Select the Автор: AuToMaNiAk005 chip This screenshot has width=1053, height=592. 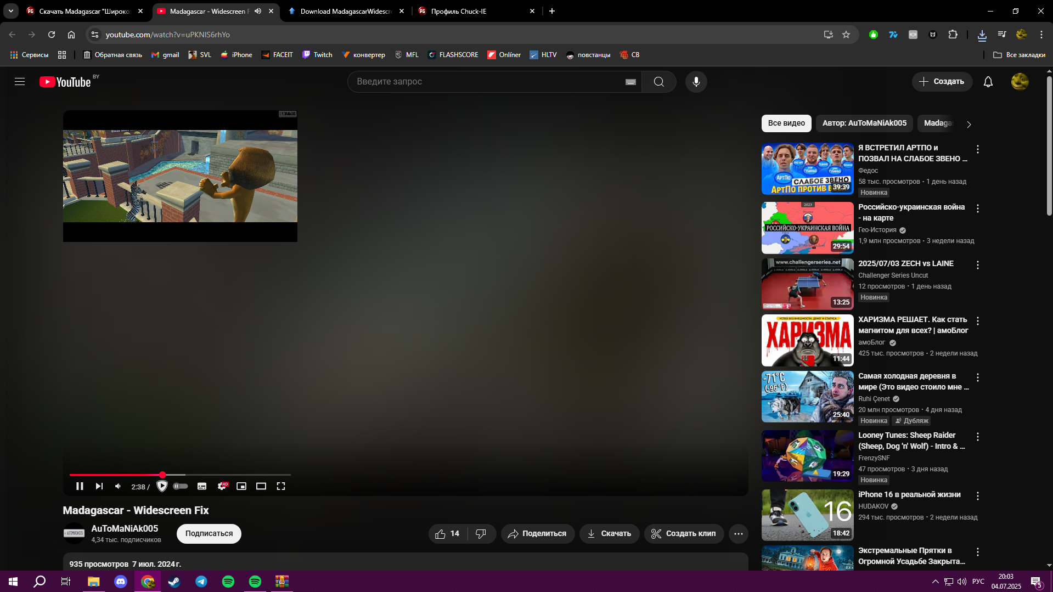coord(864,123)
